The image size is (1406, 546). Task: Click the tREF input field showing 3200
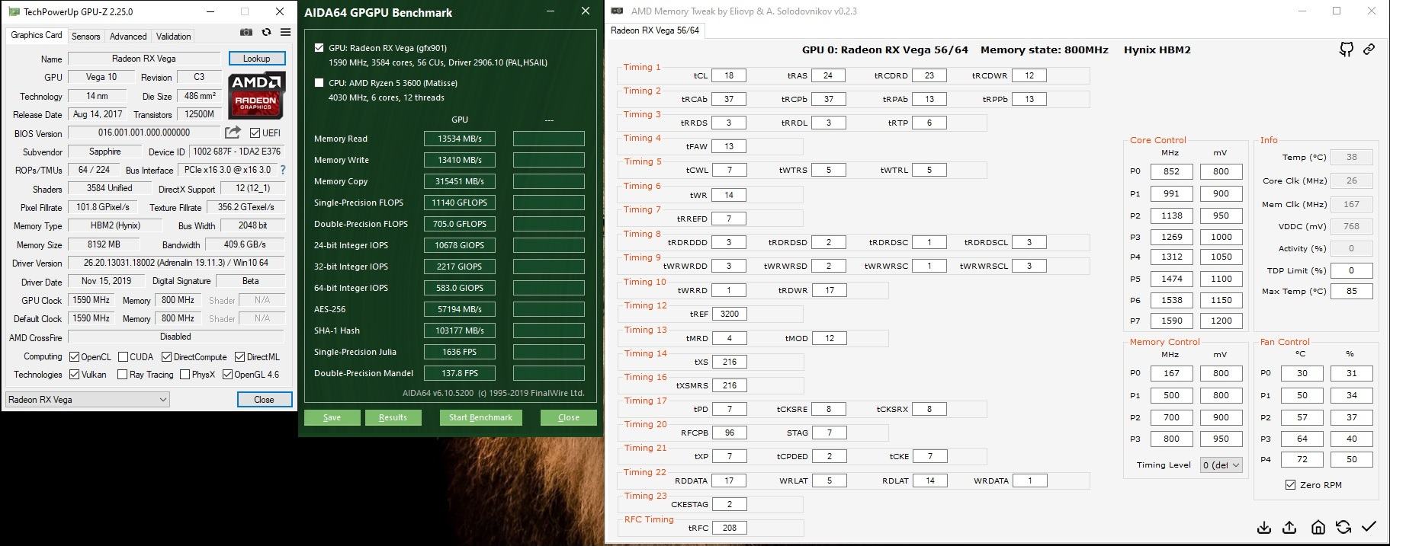click(x=729, y=314)
